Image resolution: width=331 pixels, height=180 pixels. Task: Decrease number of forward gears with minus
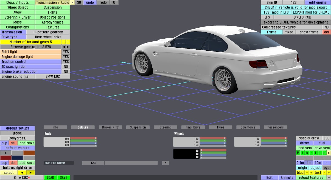coord(64,42)
